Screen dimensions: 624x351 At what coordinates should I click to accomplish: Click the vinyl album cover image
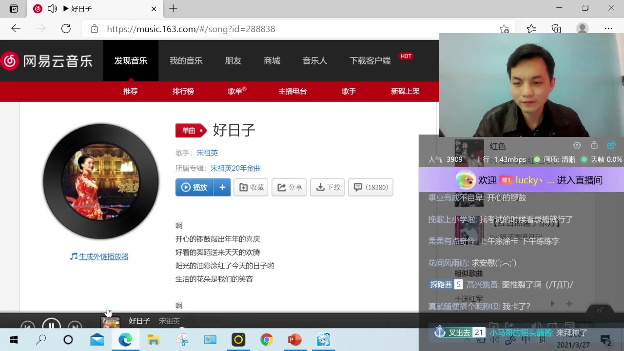tap(101, 181)
